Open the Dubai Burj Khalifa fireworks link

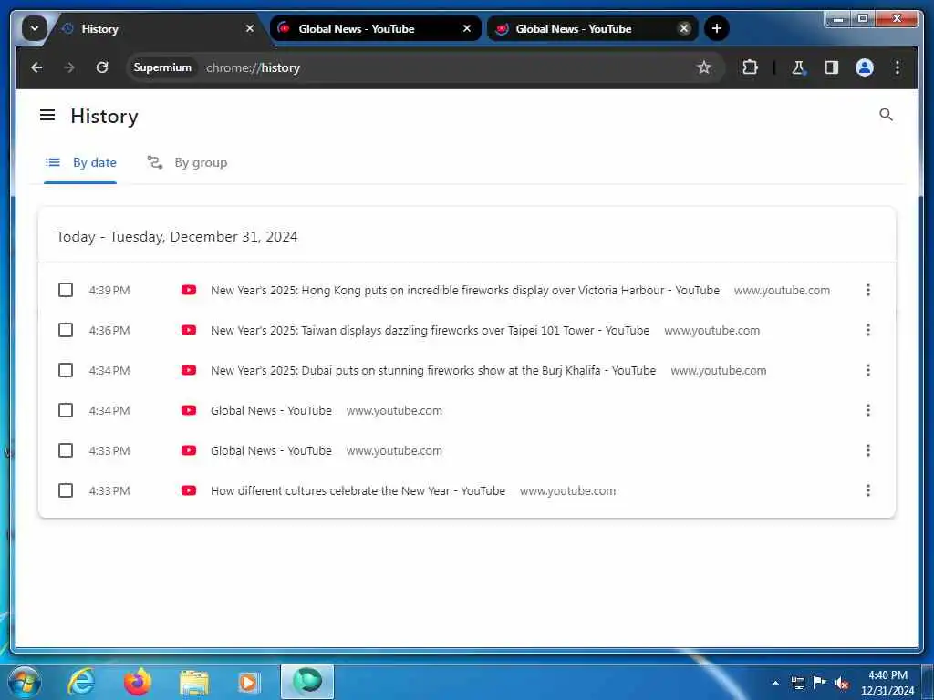tap(433, 370)
